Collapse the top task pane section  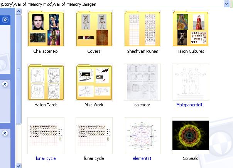(x=5, y=20)
